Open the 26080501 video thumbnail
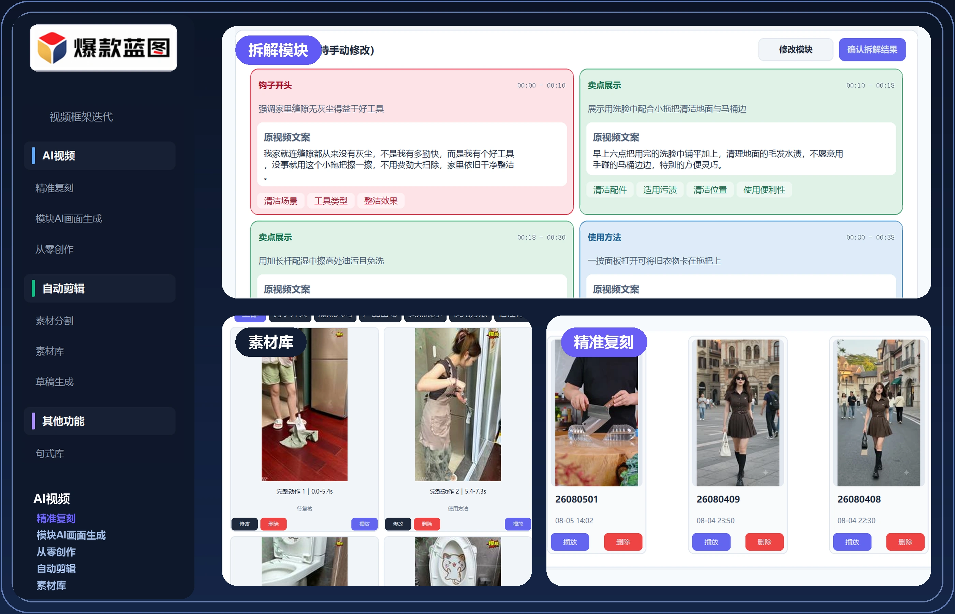Screen dimensions: 955x614 (x=597, y=413)
